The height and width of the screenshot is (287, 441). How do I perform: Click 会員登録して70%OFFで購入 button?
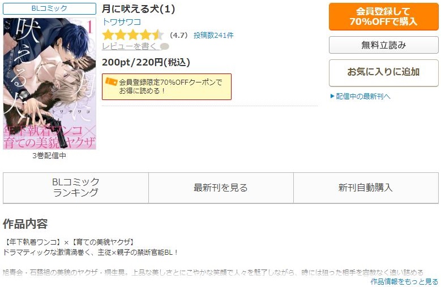pyautogui.click(x=384, y=16)
